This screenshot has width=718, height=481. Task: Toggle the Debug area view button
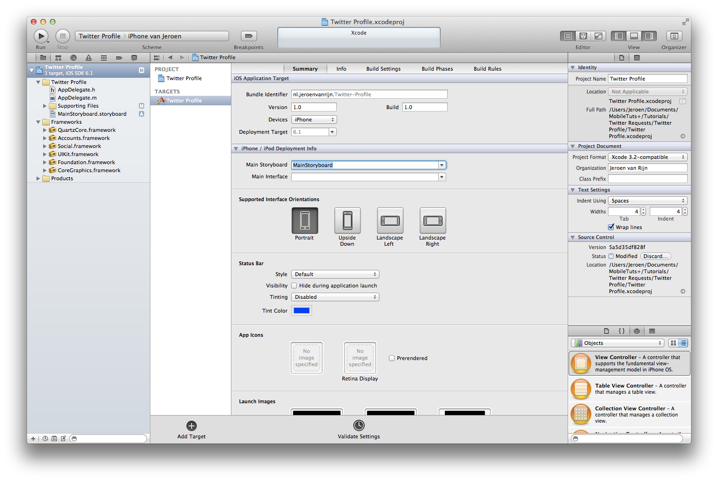[634, 36]
